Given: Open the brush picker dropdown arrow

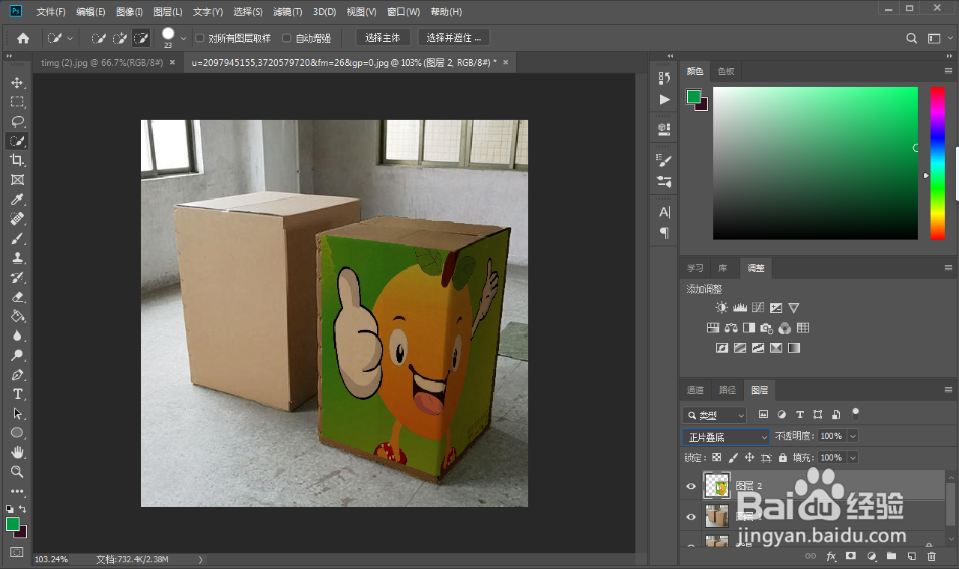Looking at the screenshot, I should pyautogui.click(x=184, y=38).
